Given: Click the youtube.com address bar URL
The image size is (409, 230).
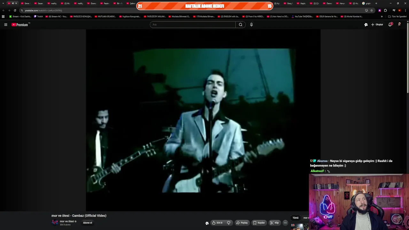Looking at the screenshot, I should click(x=43, y=10).
